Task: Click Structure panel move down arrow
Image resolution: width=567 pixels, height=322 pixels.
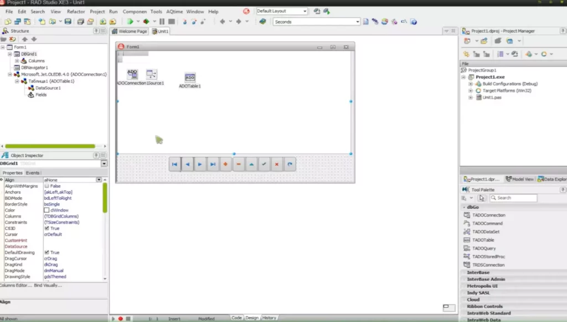Action: [34, 39]
